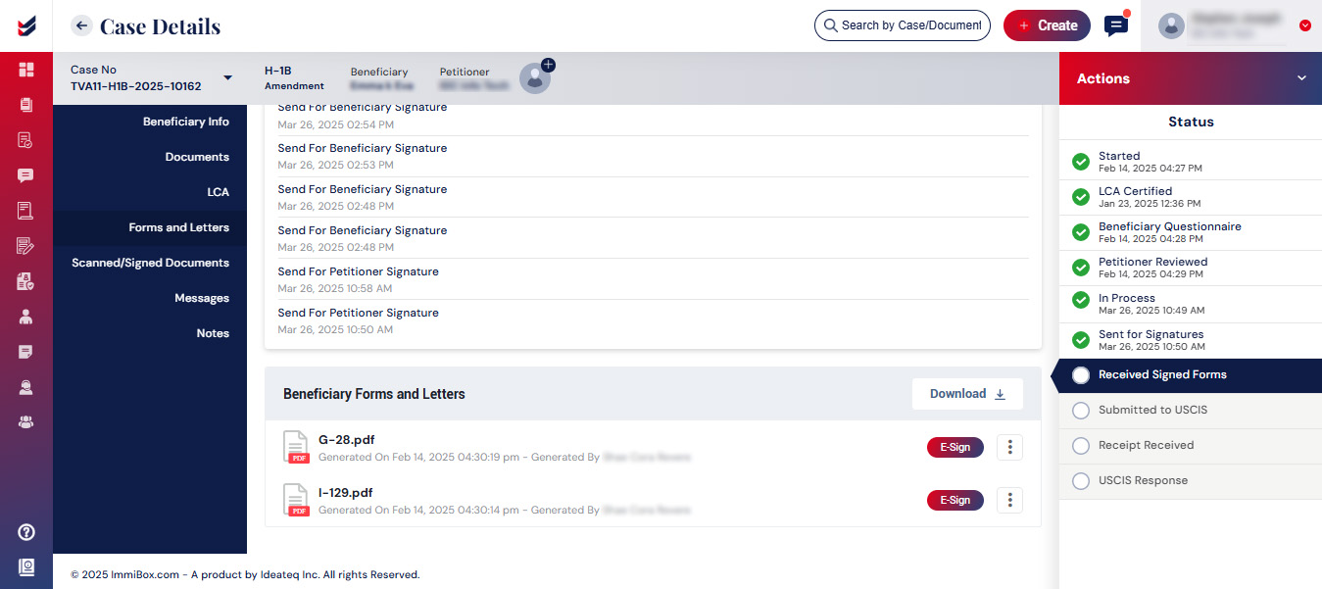The image size is (1322, 589).
Task: Add a user with the avatar plus icon
Action: pyautogui.click(x=548, y=66)
